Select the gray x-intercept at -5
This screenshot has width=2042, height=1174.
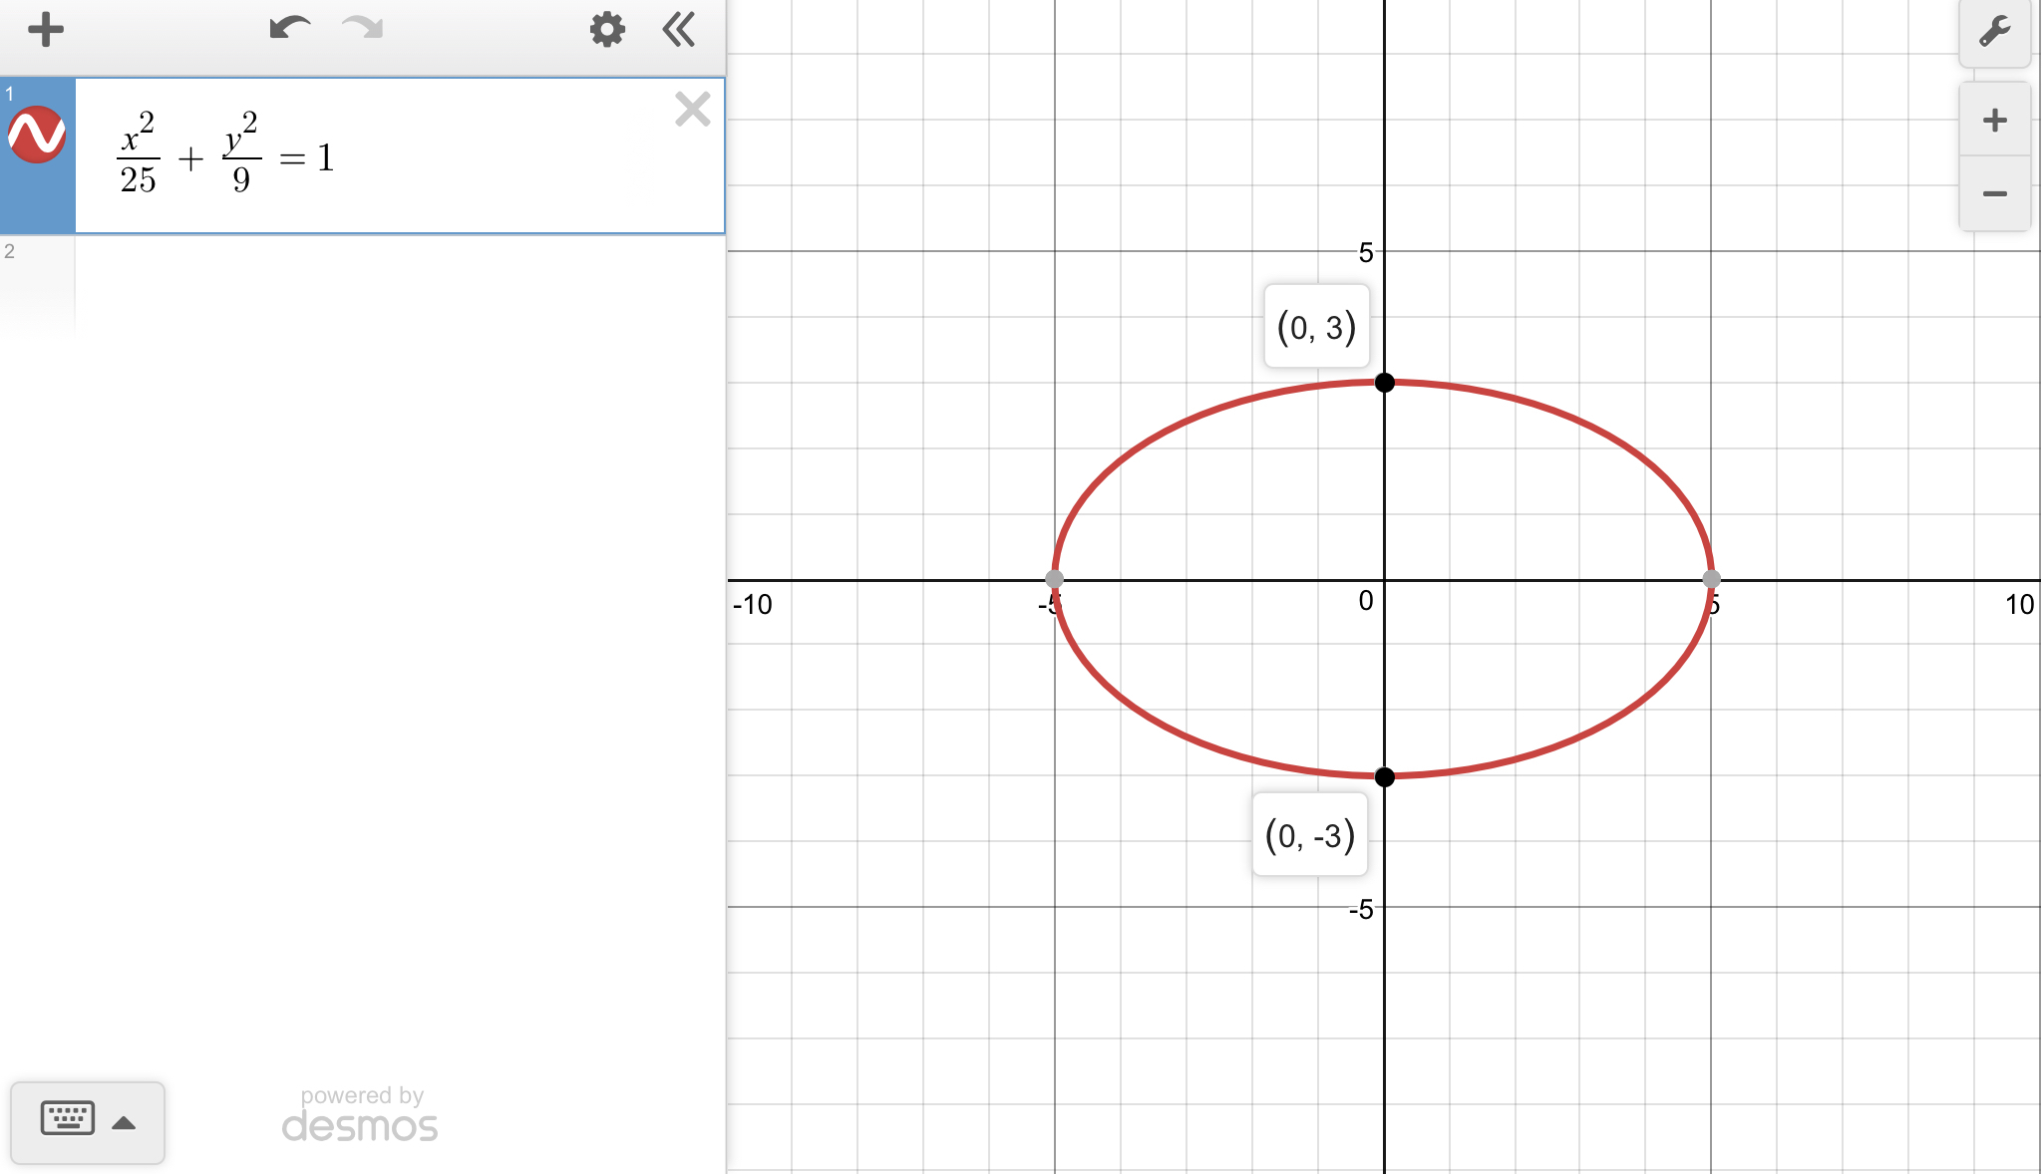tap(1054, 579)
